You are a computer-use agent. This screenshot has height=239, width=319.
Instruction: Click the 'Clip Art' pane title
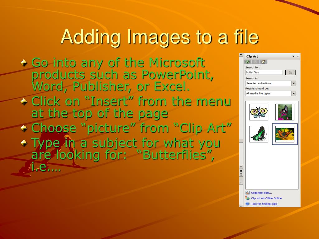click(x=252, y=57)
